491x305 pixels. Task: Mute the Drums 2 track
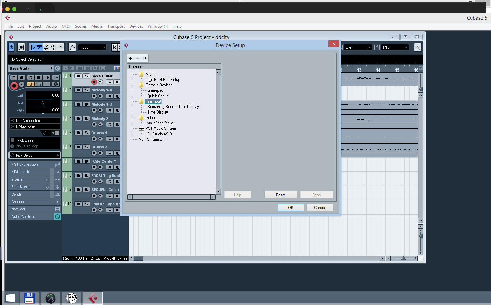pyautogui.click(x=78, y=147)
